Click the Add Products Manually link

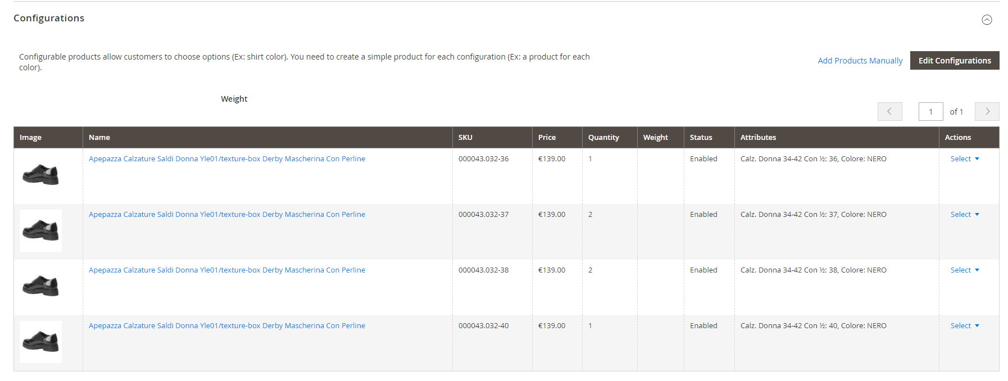coord(860,61)
